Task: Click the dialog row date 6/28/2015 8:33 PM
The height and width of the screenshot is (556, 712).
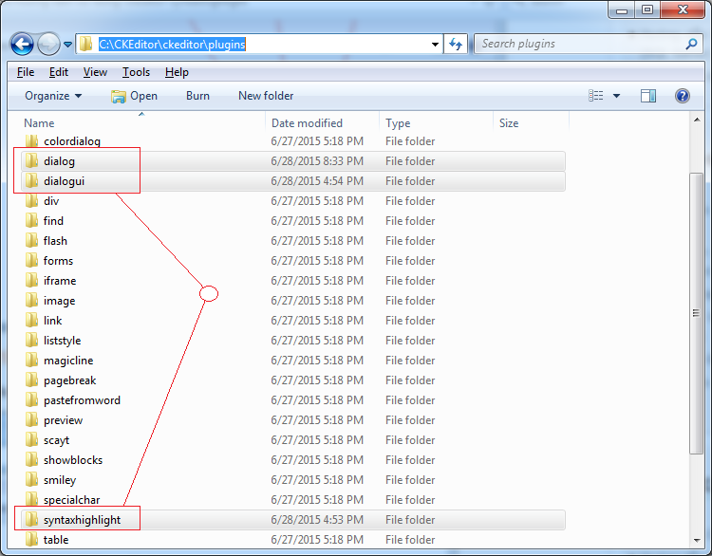Action: click(317, 161)
